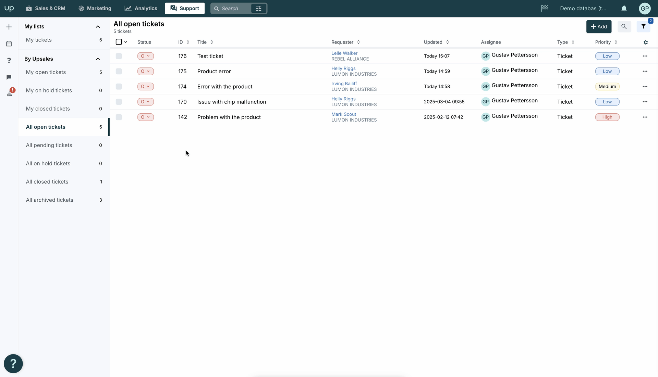The image size is (658, 377).
Task: Show All pending tickets list
Action: (64, 145)
